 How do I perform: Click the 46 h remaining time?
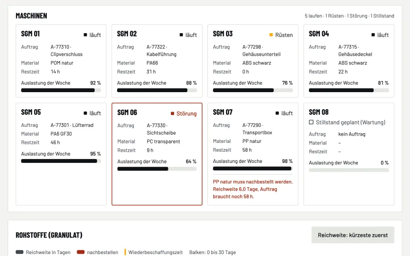tap(55, 142)
